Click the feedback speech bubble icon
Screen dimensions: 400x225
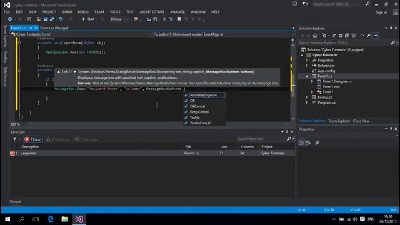[294, 4]
